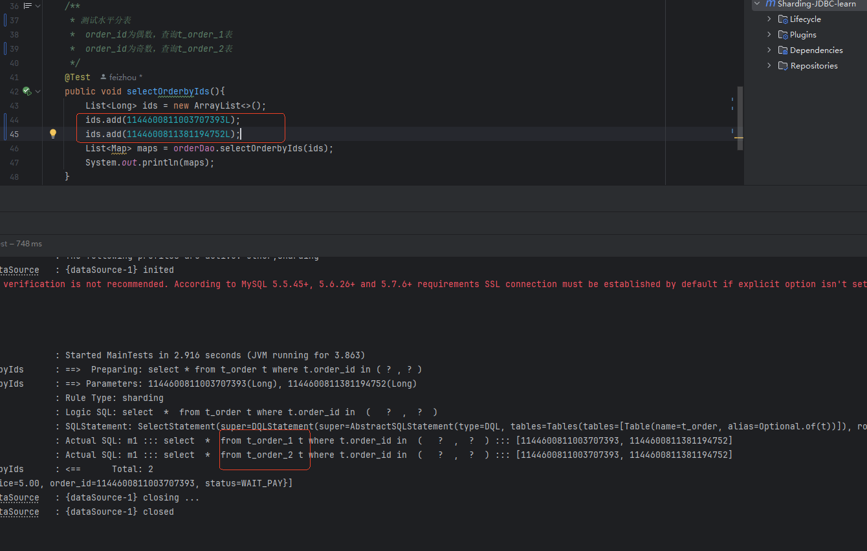Screen dimensions: 867x551
Task: Open the yellow light bulb intention on line 45
Action: click(53, 134)
